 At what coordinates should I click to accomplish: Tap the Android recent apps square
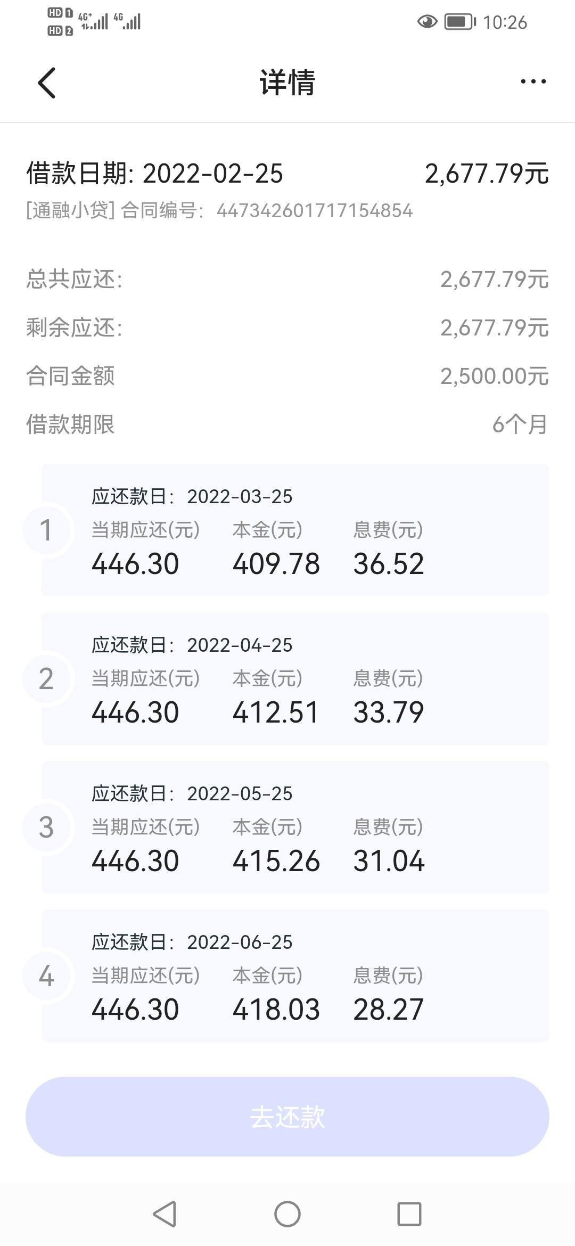coord(409,1214)
